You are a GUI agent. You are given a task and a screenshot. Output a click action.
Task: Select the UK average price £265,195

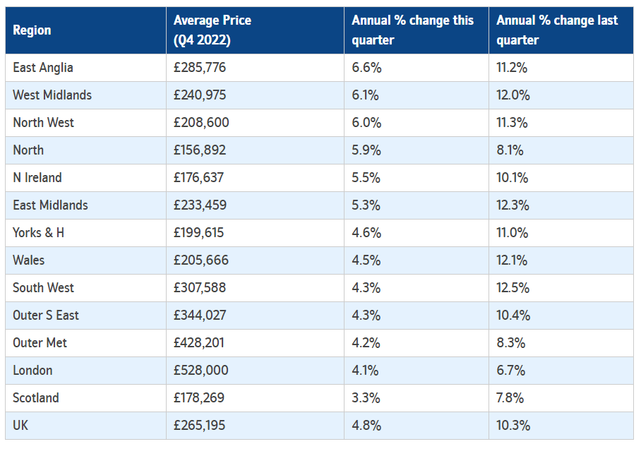click(x=200, y=426)
